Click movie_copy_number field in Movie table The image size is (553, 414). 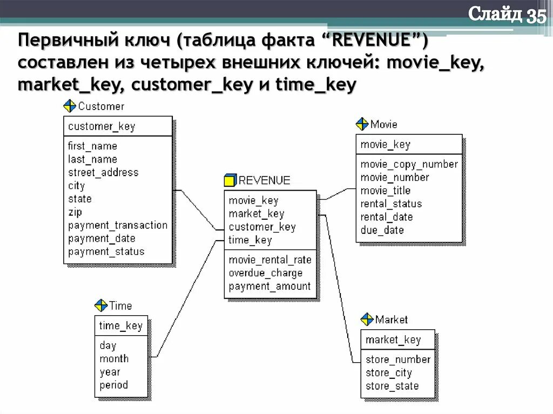coord(409,164)
